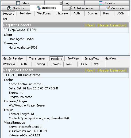The width and height of the screenshot is (131, 138).
Task: Open response Cookies tab
Action: coord(56,64)
